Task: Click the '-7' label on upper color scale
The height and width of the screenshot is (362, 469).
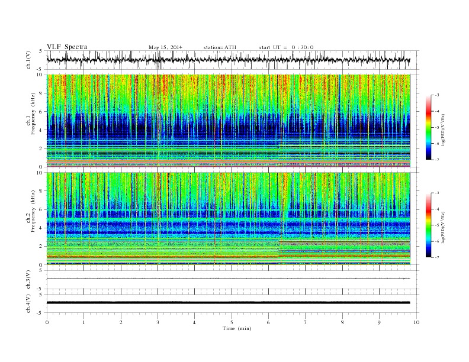Action: tap(437, 160)
